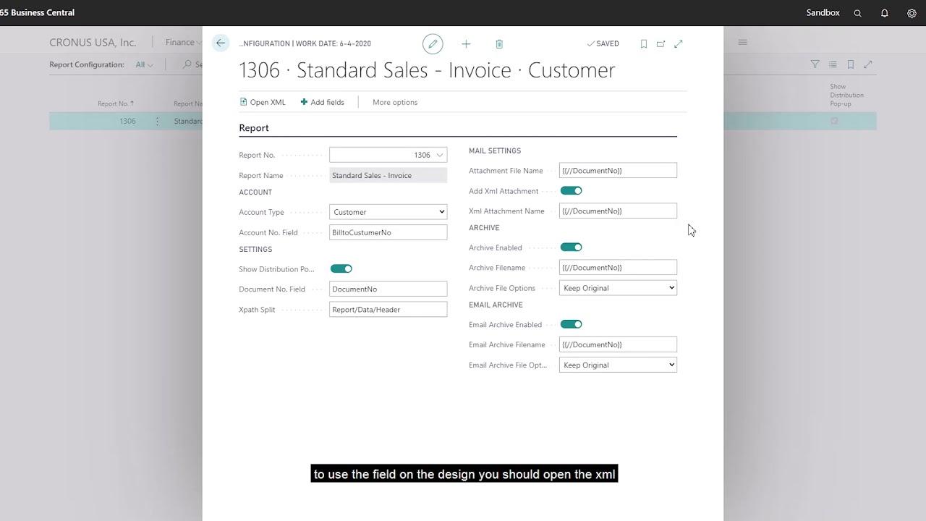Click the CRONUS USA, Inc. company link
Image resolution: width=926 pixels, height=521 pixels.
tap(93, 43)
